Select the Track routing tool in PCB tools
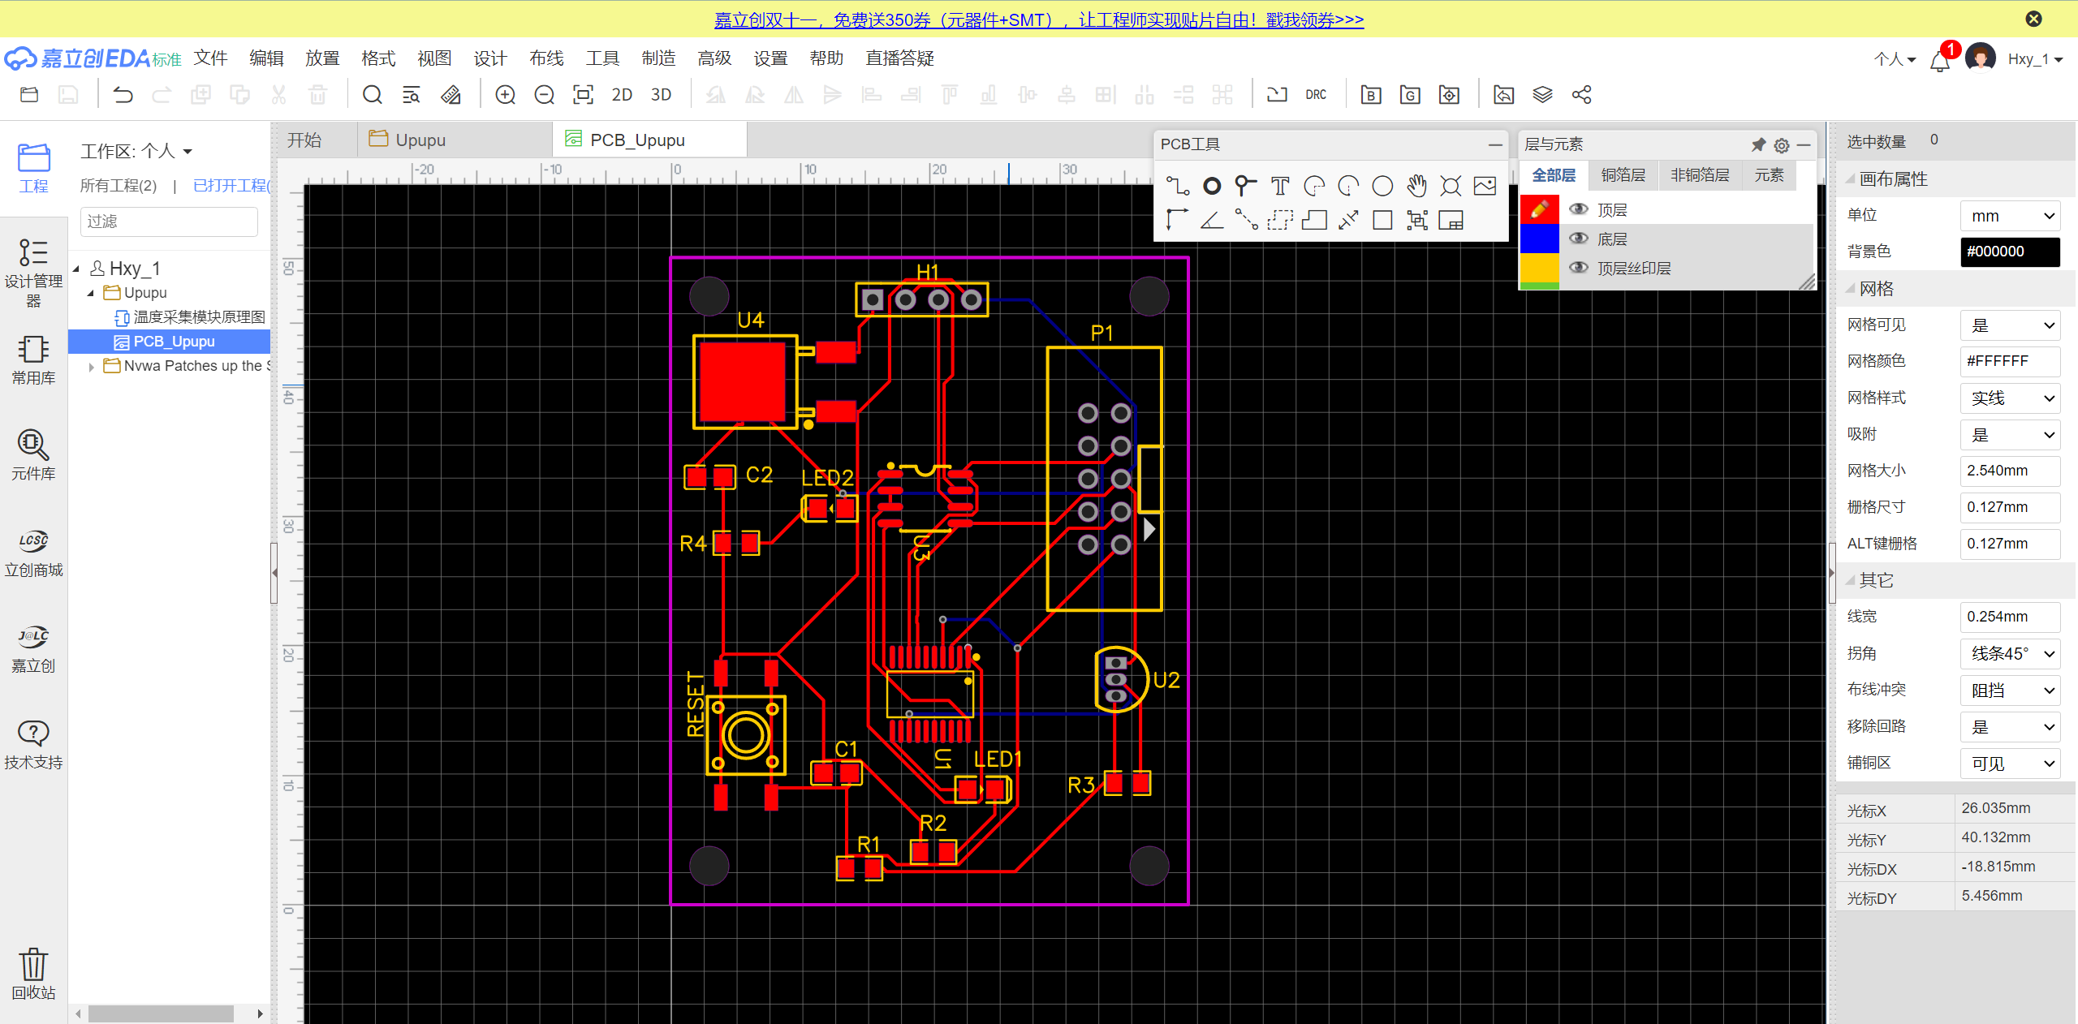 [x=1177, y=186]
